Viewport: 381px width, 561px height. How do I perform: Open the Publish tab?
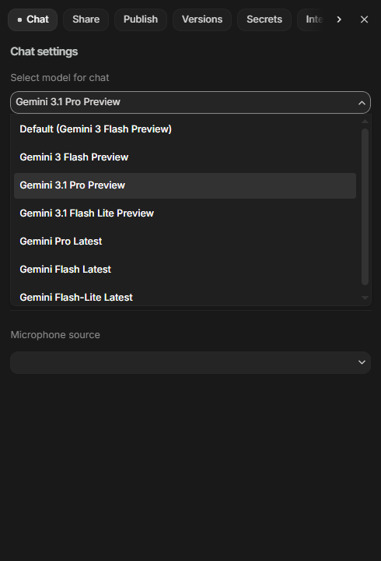141,19
